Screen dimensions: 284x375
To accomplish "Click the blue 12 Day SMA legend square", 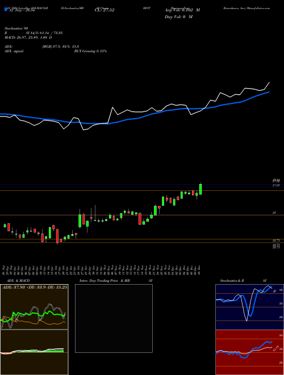I will pos(6,9).
